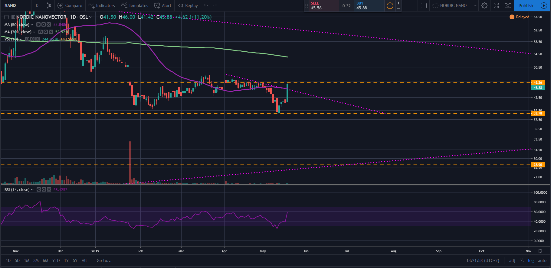Toggle adj dividend adjustment

(512, 260)
